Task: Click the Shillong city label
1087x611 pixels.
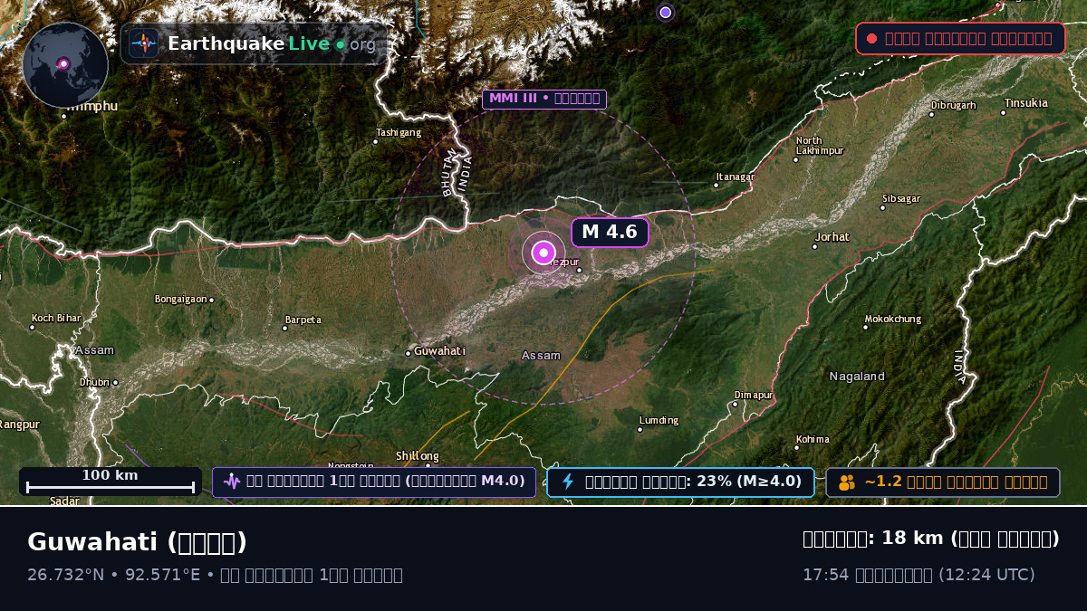Action: (418, 455)
